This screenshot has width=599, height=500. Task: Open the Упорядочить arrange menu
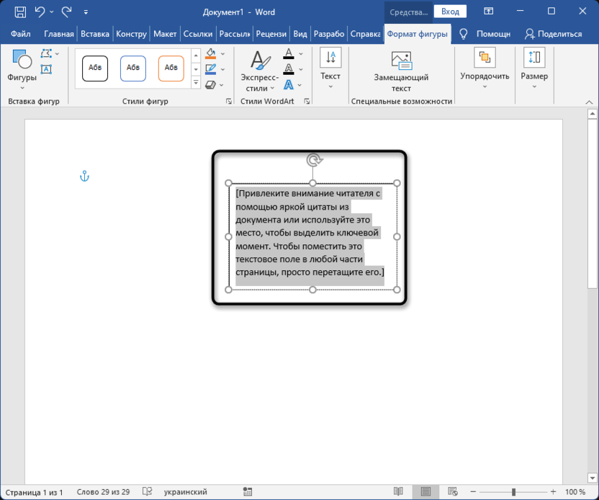[485, 69]
